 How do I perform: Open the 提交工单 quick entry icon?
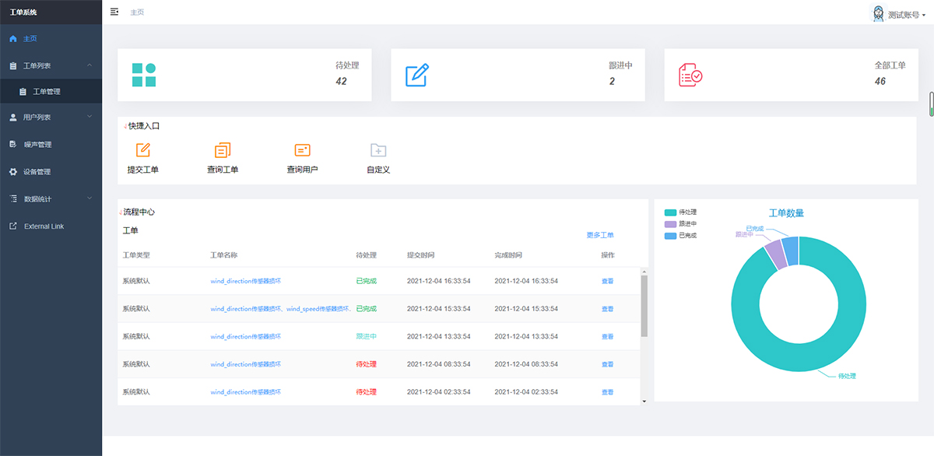point(143,150)
